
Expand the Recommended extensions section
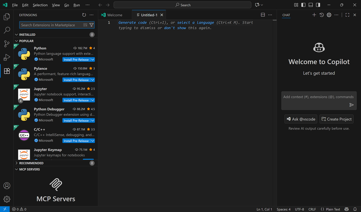[16, 163]
